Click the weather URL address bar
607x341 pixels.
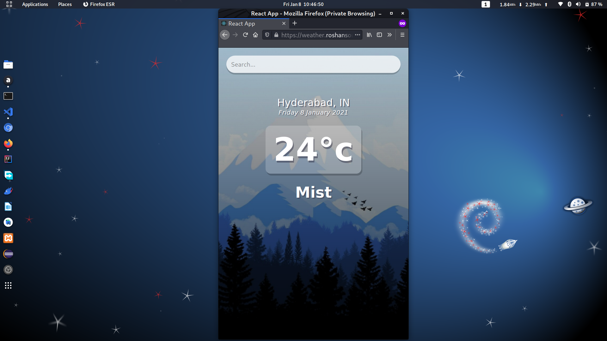316,35
